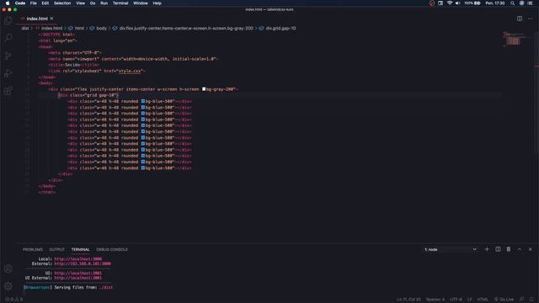Open the Extensions view

pos(8,91)
